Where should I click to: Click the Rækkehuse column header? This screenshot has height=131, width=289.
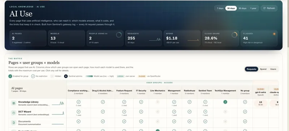[189, 92]
